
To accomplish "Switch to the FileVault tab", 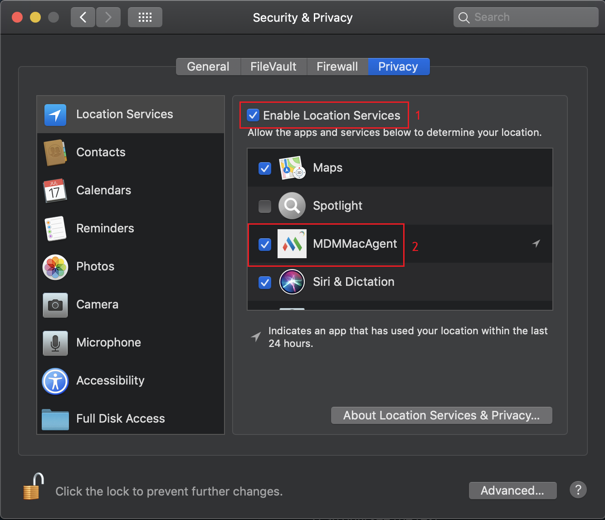I will tap(273, 67).
